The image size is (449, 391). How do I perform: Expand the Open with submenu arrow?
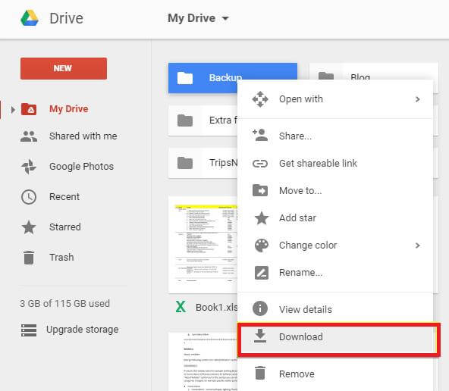click(x=417, y=99)
